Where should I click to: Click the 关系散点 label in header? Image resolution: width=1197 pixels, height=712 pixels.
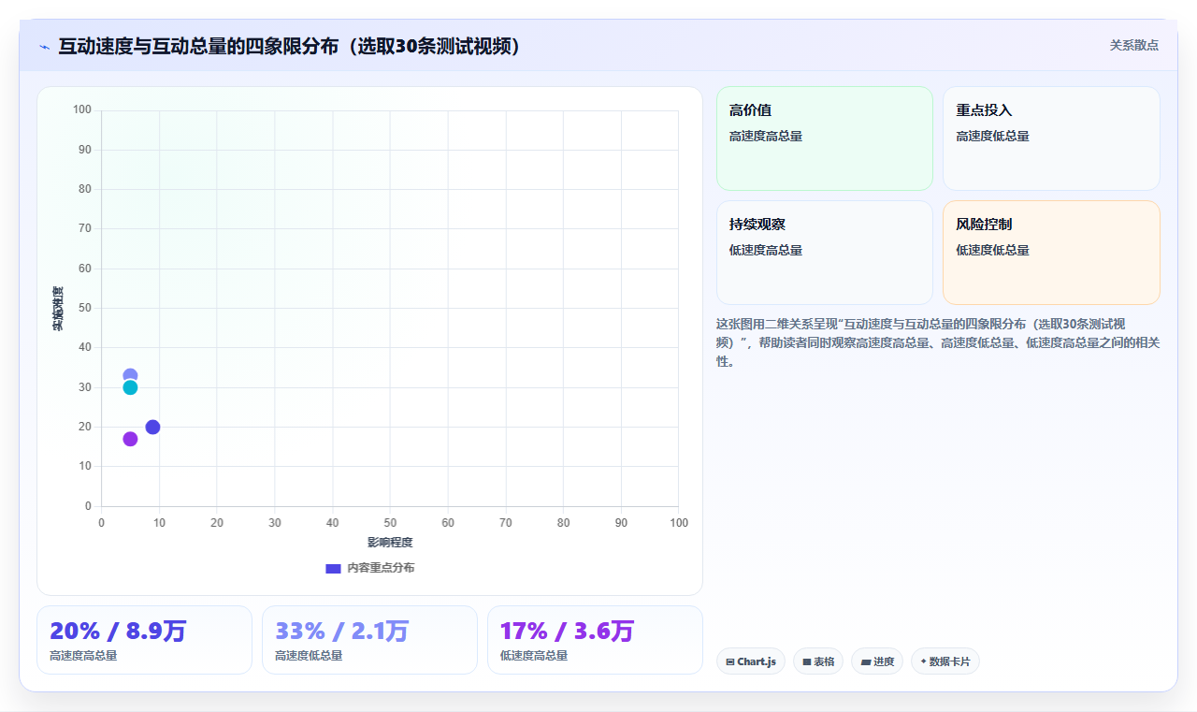[1134, 45]
